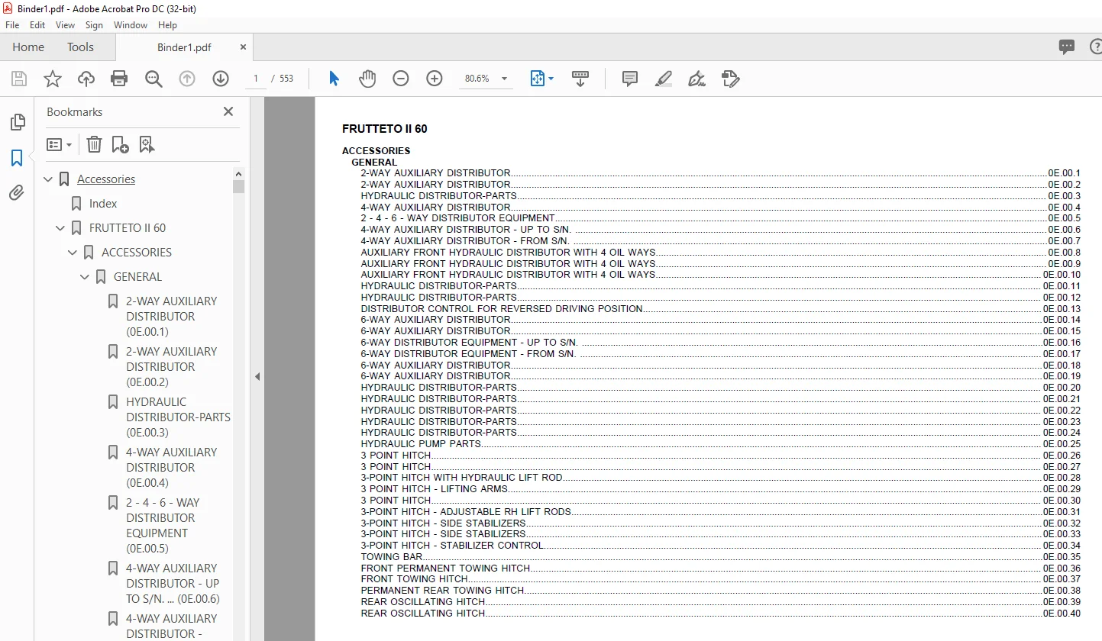
Task: Open the Help menu
Action: pyautogui.click(x=167, y=25)
